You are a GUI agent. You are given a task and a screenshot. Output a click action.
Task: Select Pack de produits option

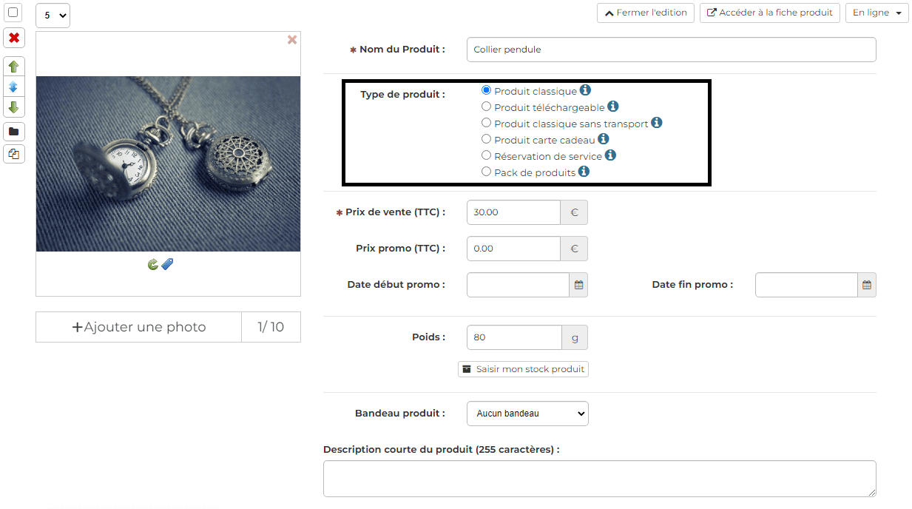click(x=487, y=171)
